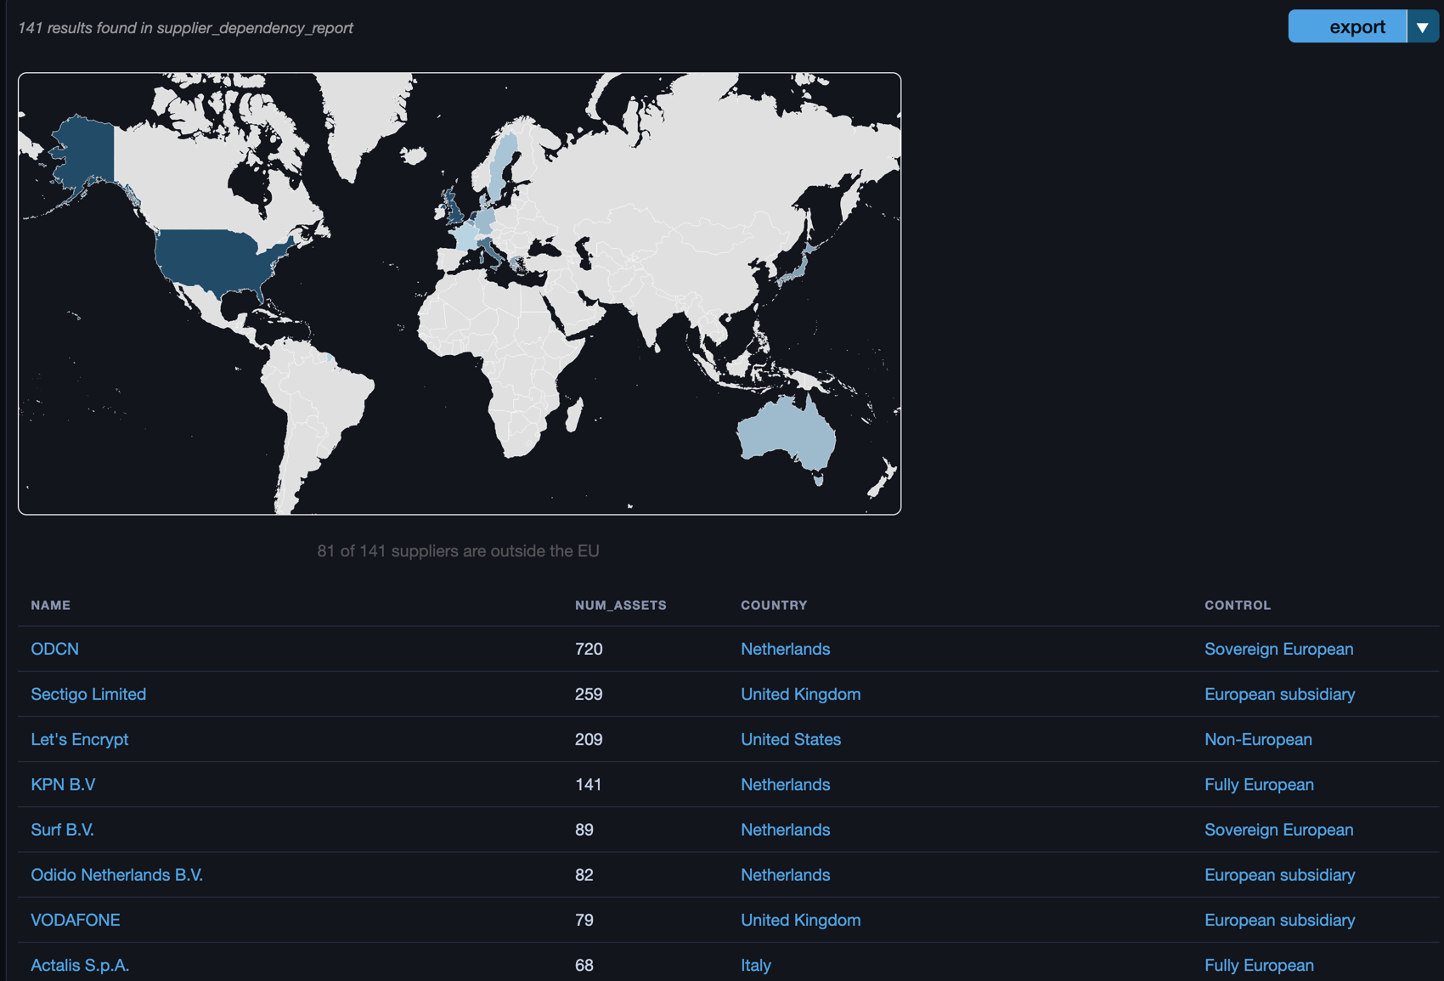Click Netherlands in the ODCN row
The height and width of the screenshot is (981, 1444).
pyautogui.click(x=785, y=649)
